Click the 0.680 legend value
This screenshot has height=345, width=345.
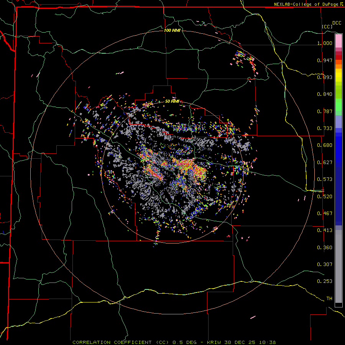(x=325, y=145)
